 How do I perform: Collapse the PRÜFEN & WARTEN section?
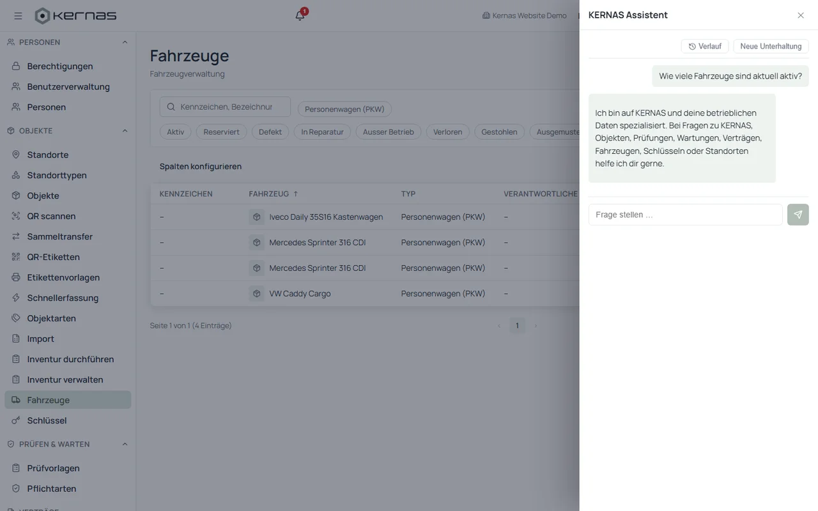pos(125,444)
